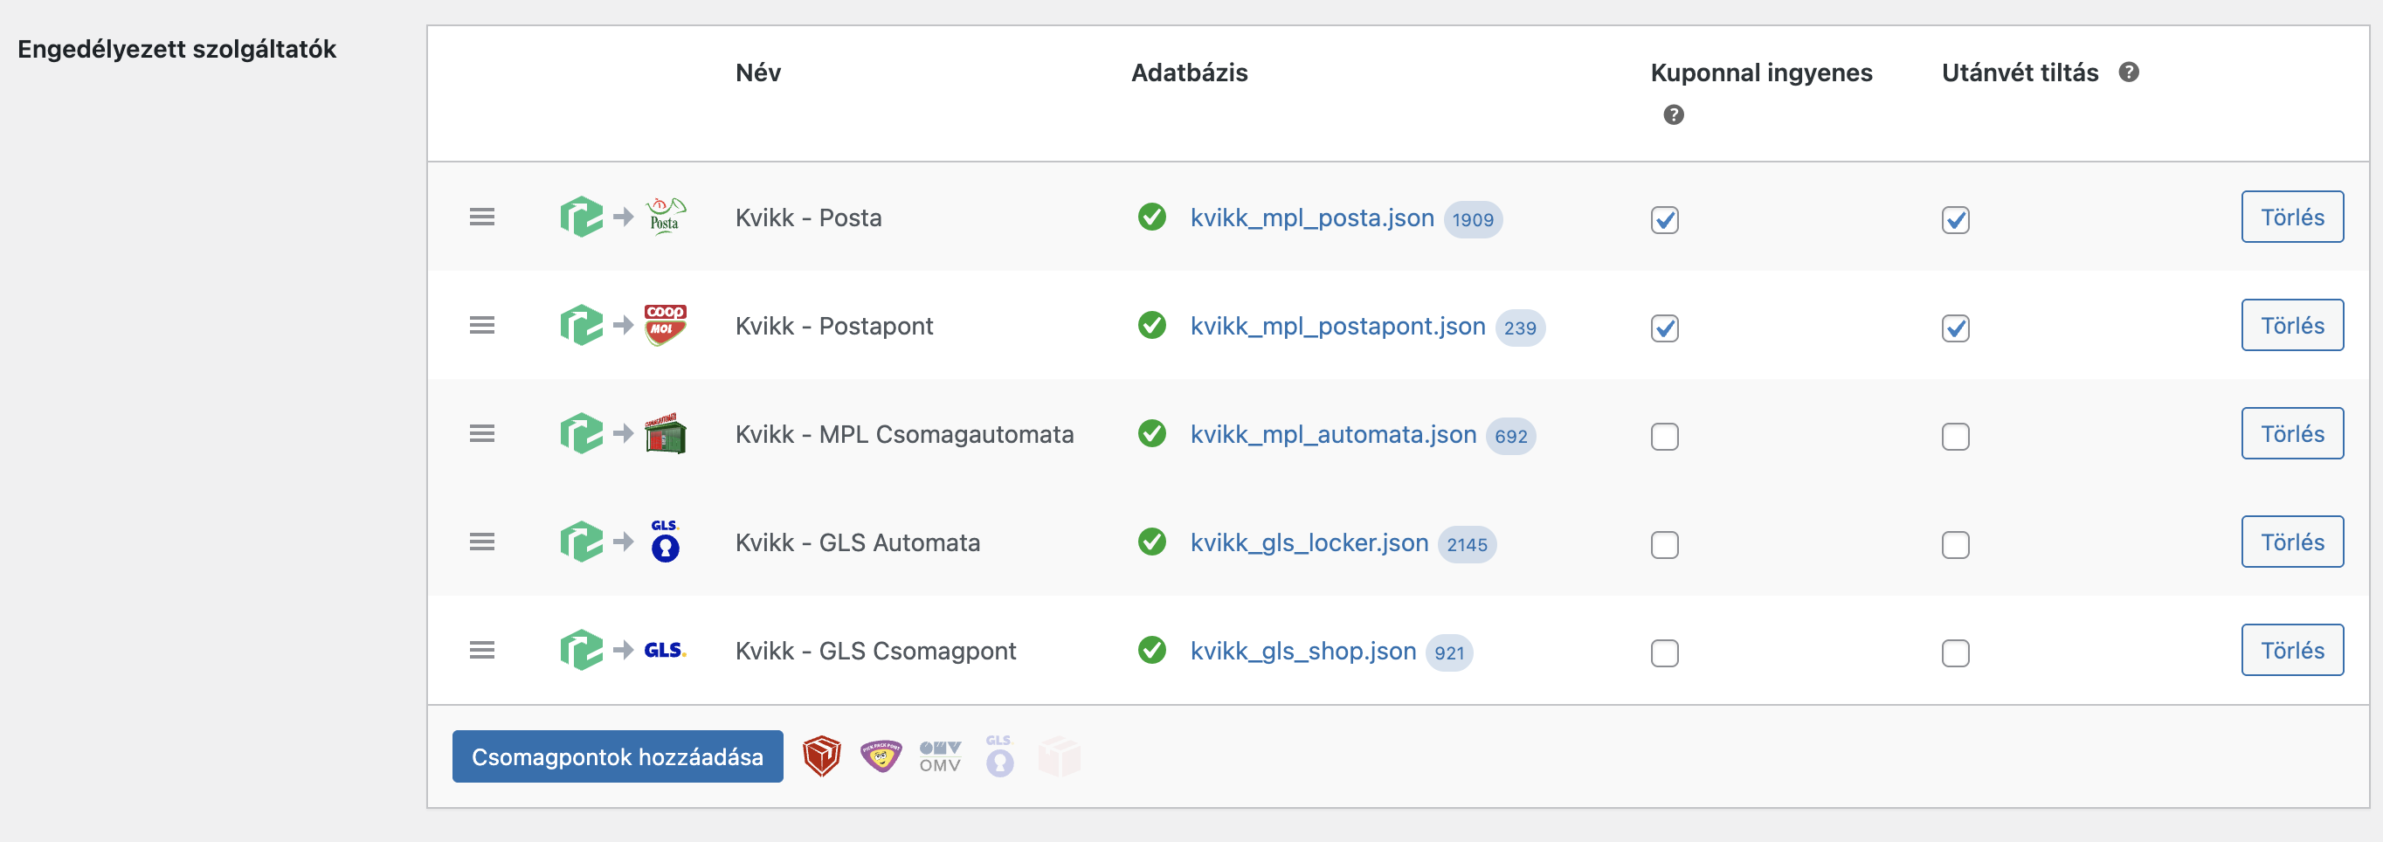Click the red package box provider icon
Screen dimensions: 2383x842
tap(820, 756)
